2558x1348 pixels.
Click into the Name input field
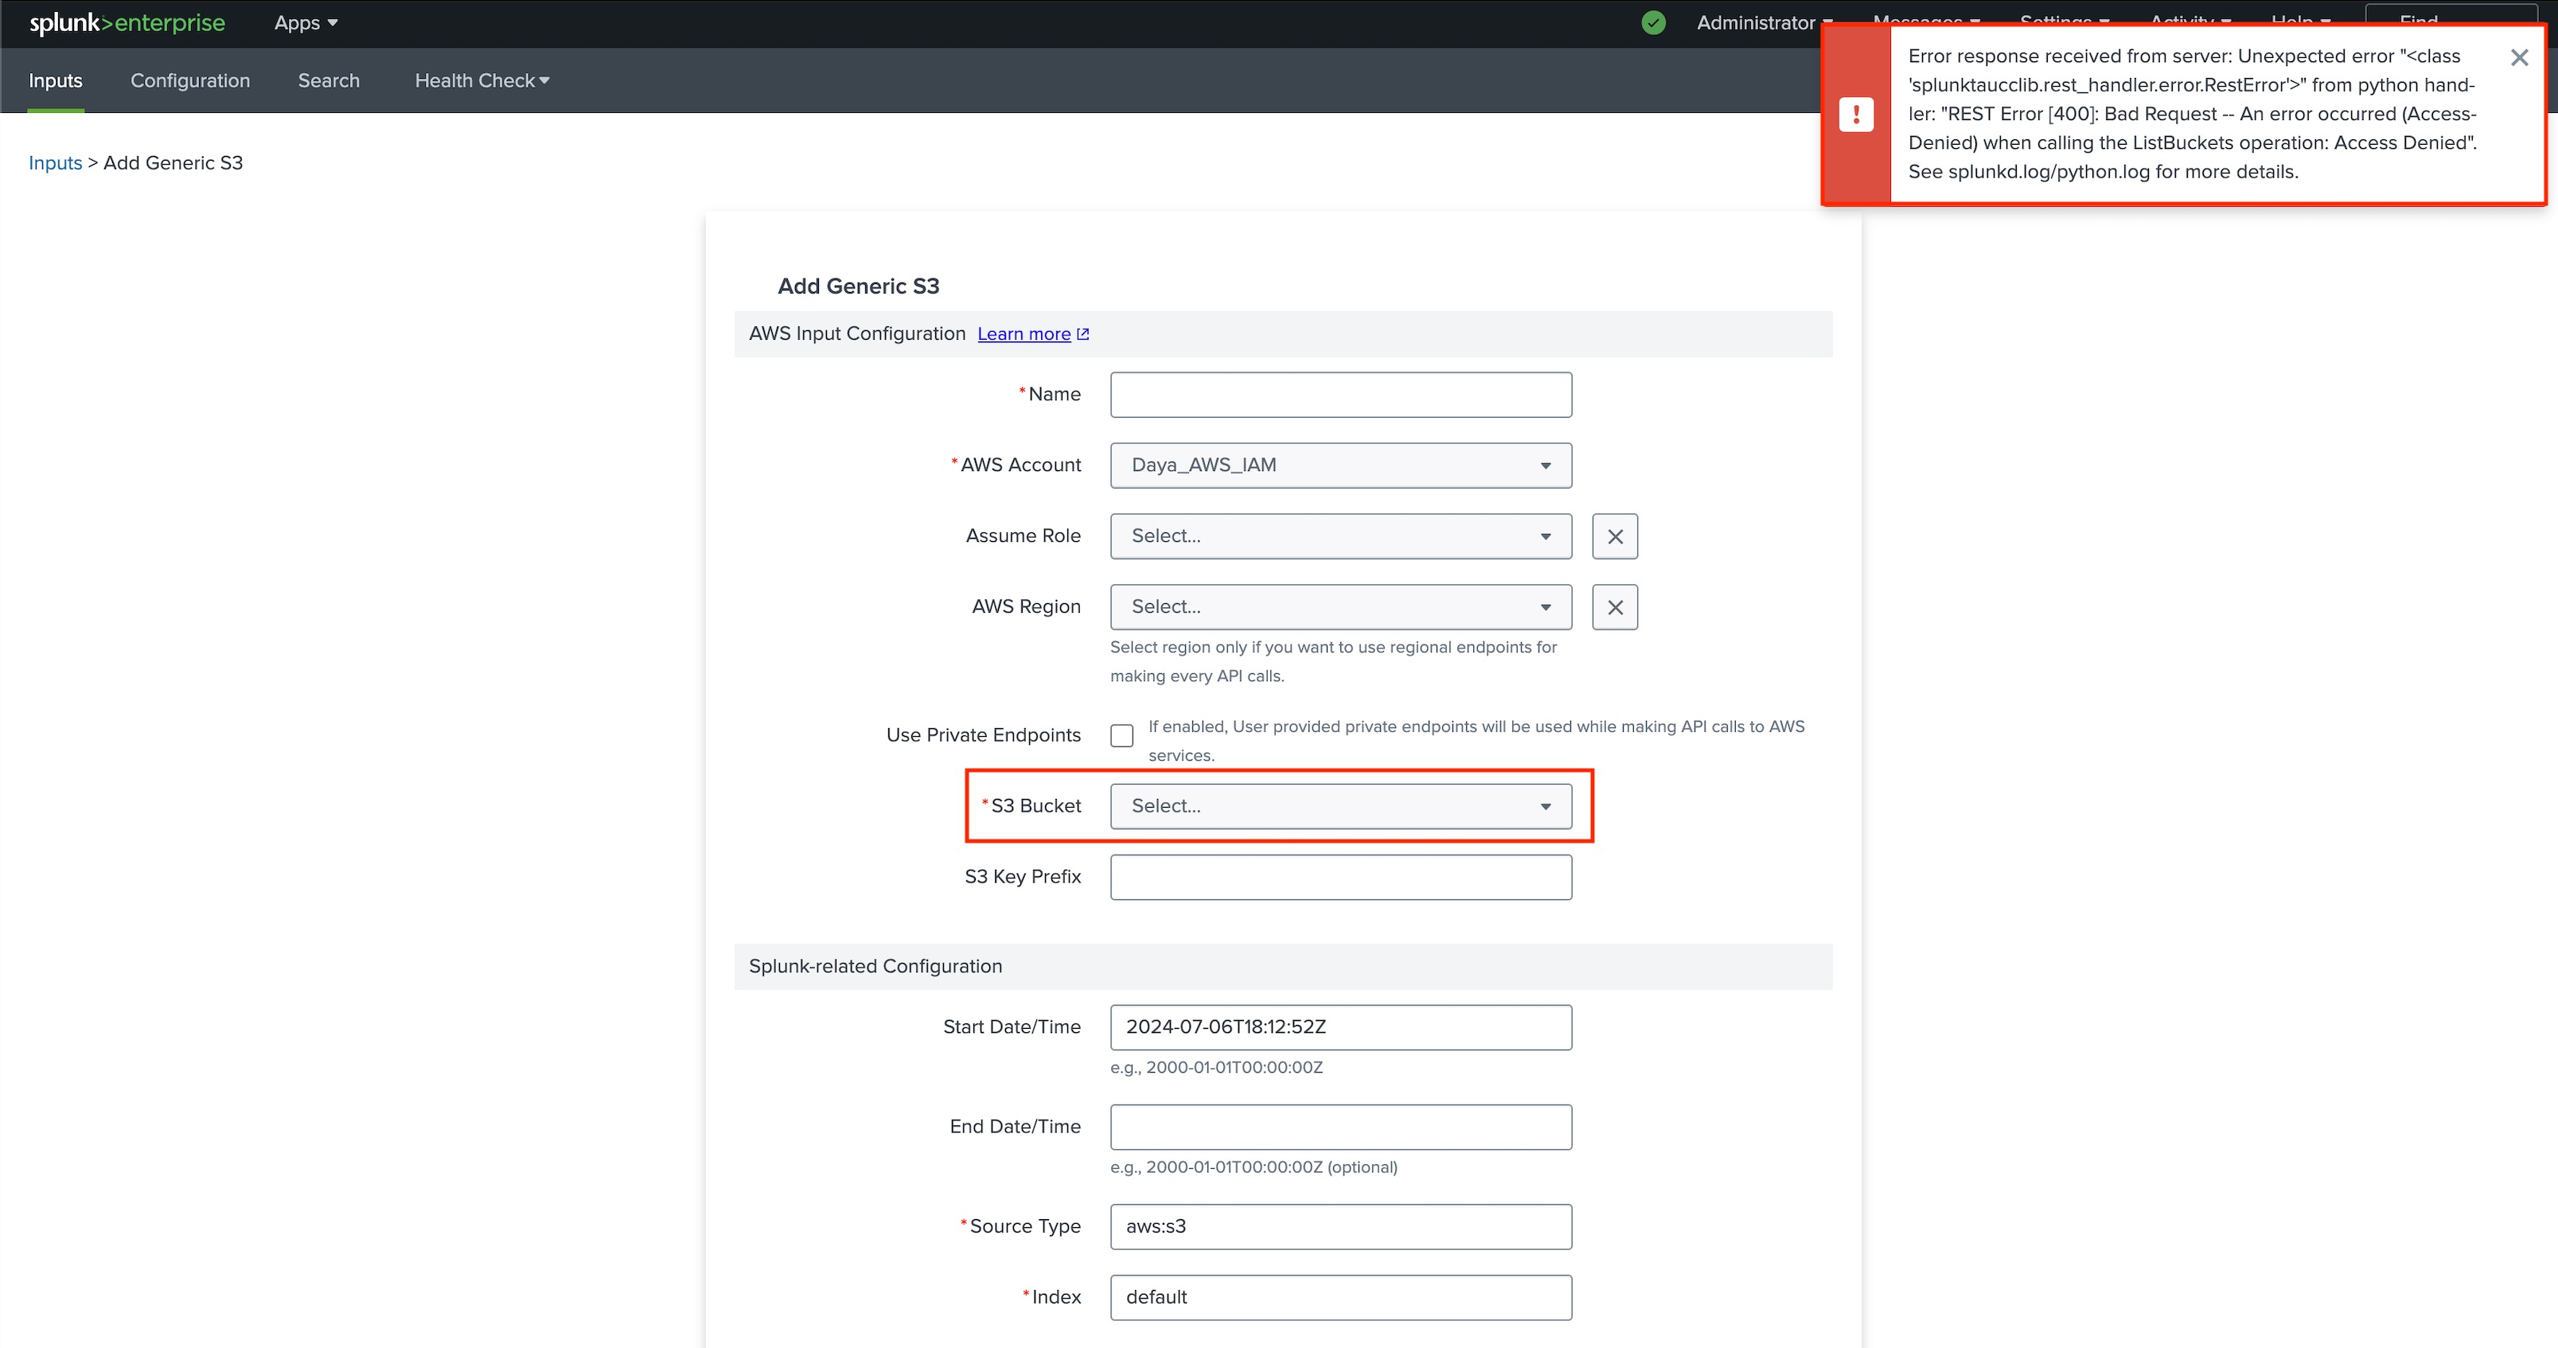(x=1340, y=395)
